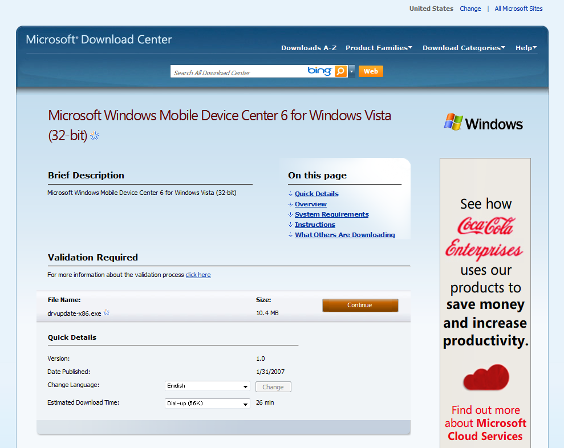Click the Brief Description heading
Screen dimensions: 564x448
[86, 176]
